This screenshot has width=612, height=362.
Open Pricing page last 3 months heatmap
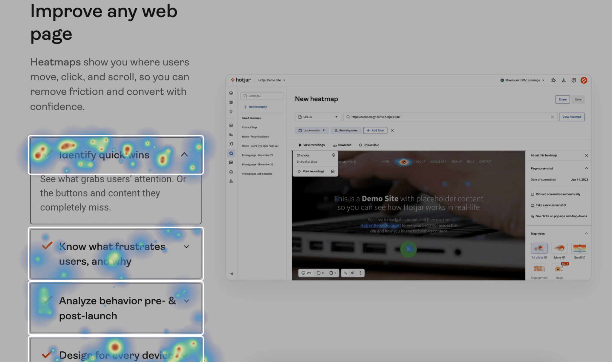pyautogui.click(x=257, y=174)
